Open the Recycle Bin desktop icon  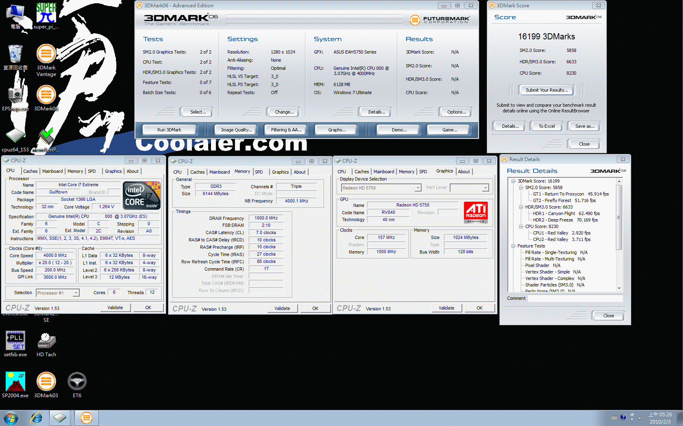point(15,57)
